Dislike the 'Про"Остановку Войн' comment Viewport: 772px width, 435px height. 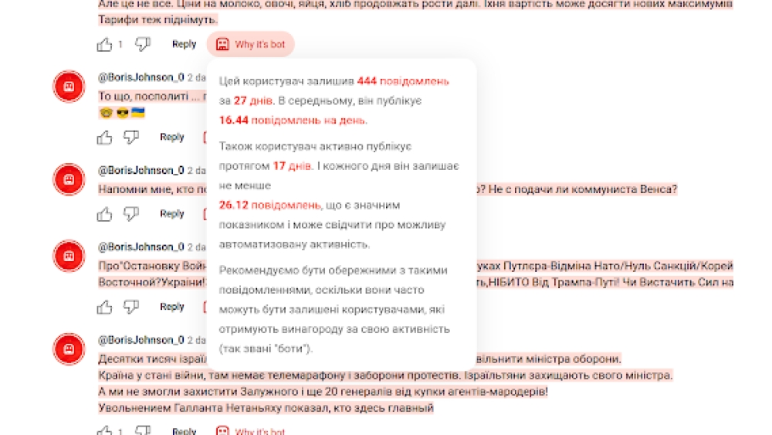(x=131, y=307)
